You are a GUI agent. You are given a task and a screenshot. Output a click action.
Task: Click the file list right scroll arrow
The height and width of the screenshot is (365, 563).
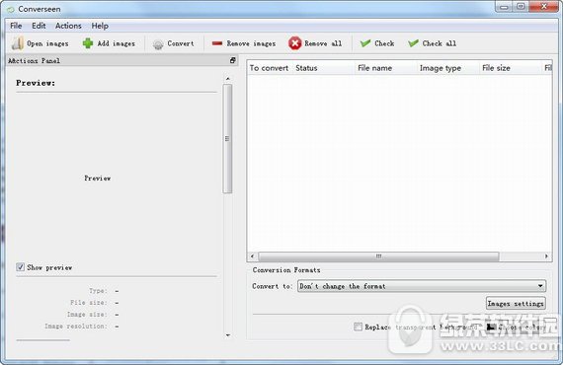(546, 256)
